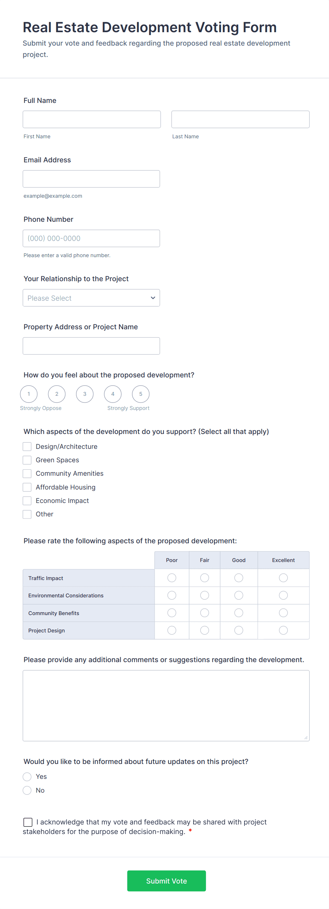Select Yes for future updates
This screenshot has width=329, height=909.
pos(27,777)
